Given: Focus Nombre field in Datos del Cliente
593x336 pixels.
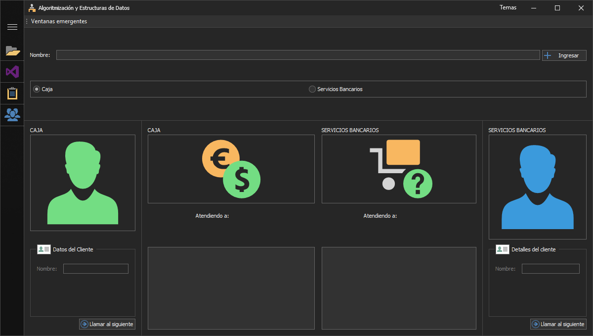Looking at the screenshot, I should click(95, 269).
